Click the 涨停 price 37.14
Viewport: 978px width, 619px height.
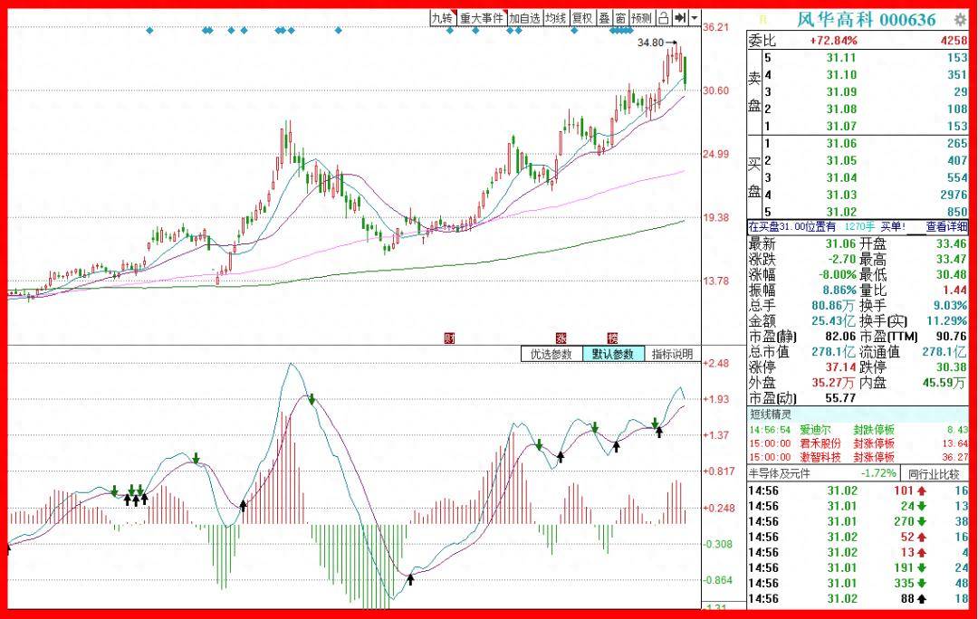(x=840, y=367)
